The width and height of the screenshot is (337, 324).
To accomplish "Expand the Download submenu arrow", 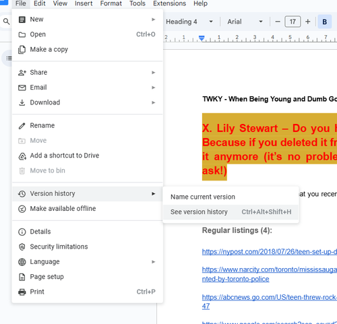I will (x=153, y=102).
